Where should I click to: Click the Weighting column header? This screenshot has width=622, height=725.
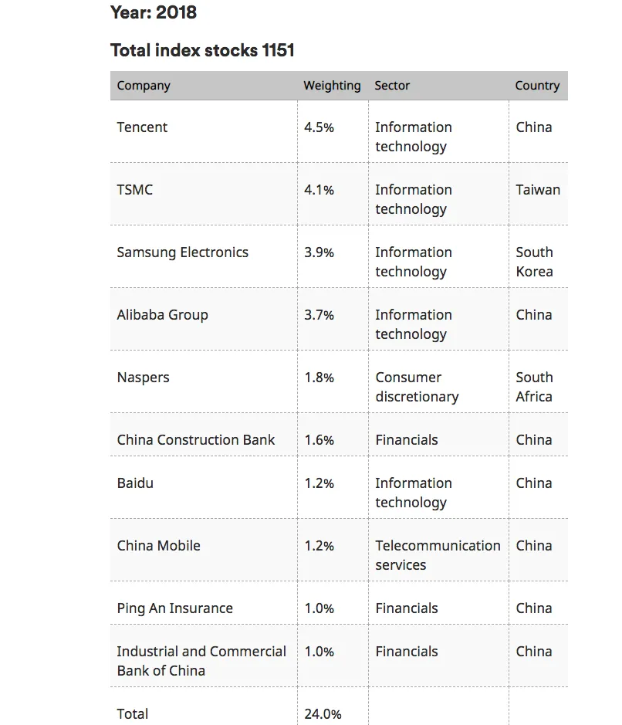[x=332, y=86]
